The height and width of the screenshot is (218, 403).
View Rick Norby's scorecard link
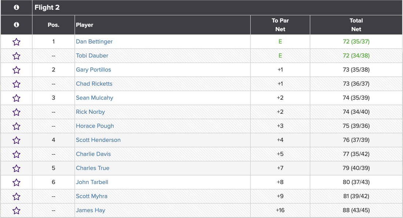(90, 112)
